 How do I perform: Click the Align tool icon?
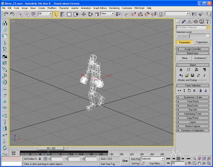click(x=201, y=14)
